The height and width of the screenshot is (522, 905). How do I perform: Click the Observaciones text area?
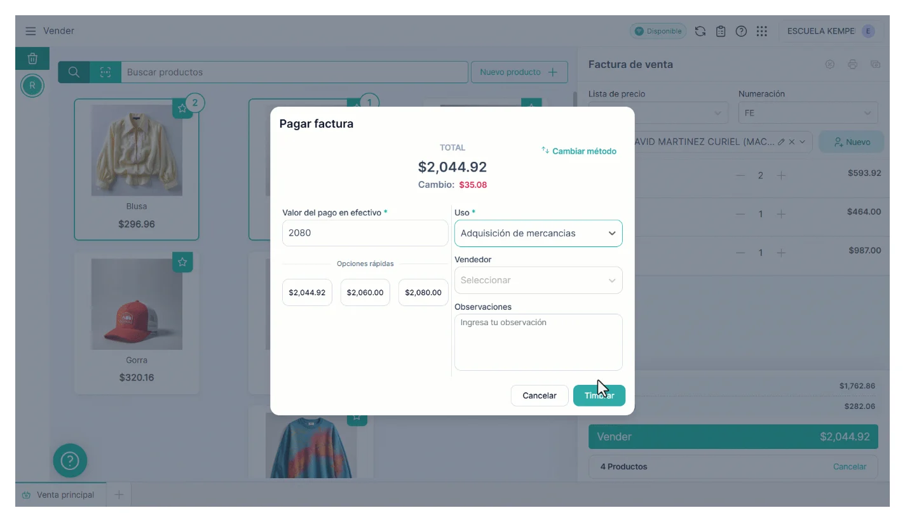(x=538, y=342)
